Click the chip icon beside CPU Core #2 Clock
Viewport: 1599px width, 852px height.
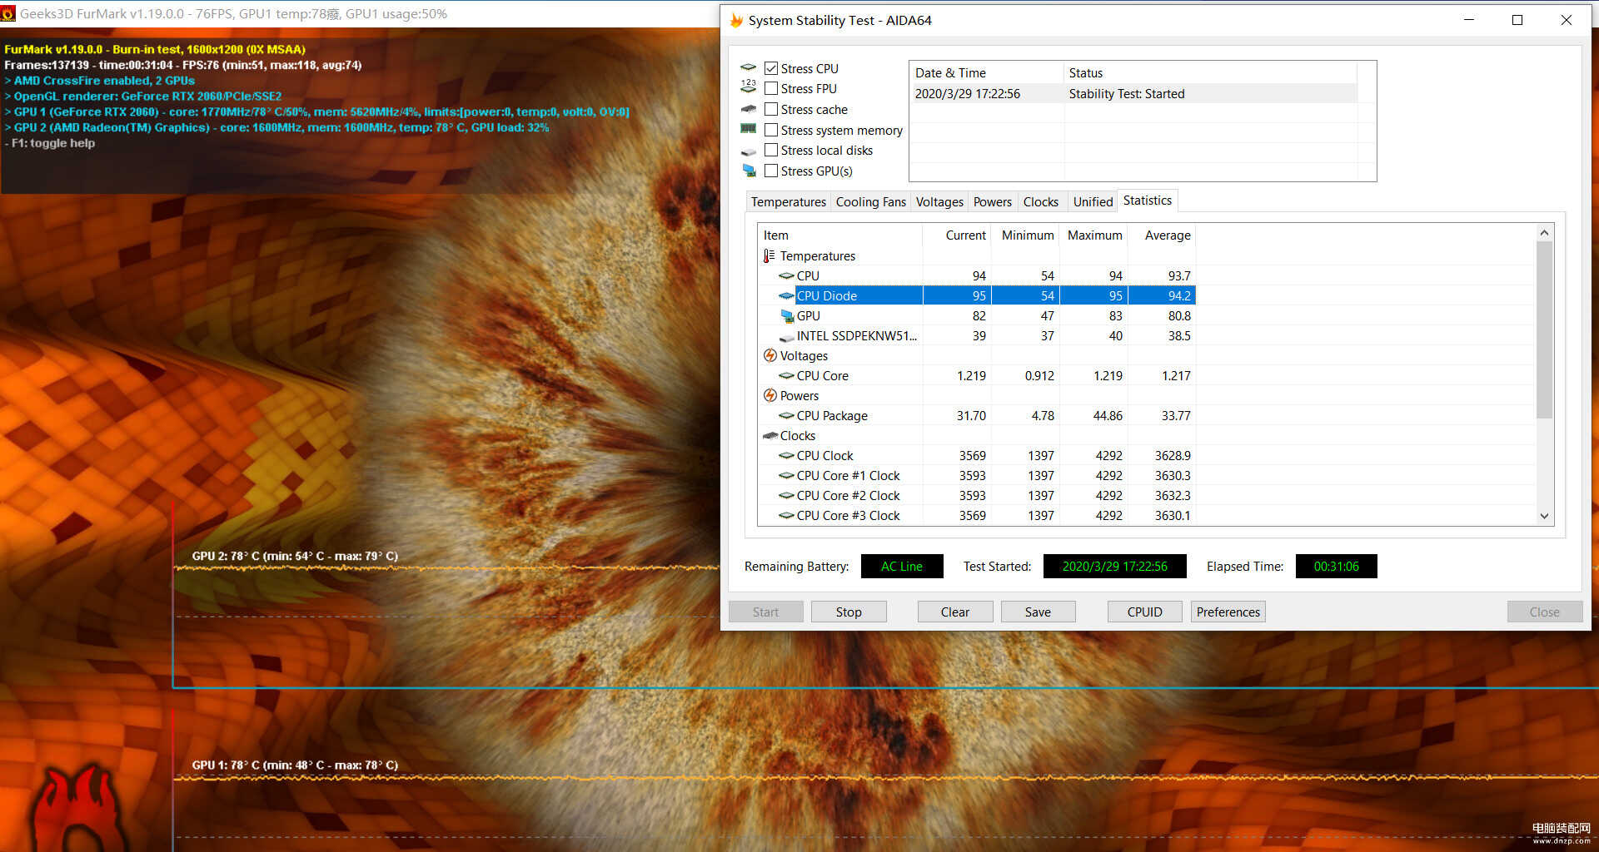click(786, 496)
